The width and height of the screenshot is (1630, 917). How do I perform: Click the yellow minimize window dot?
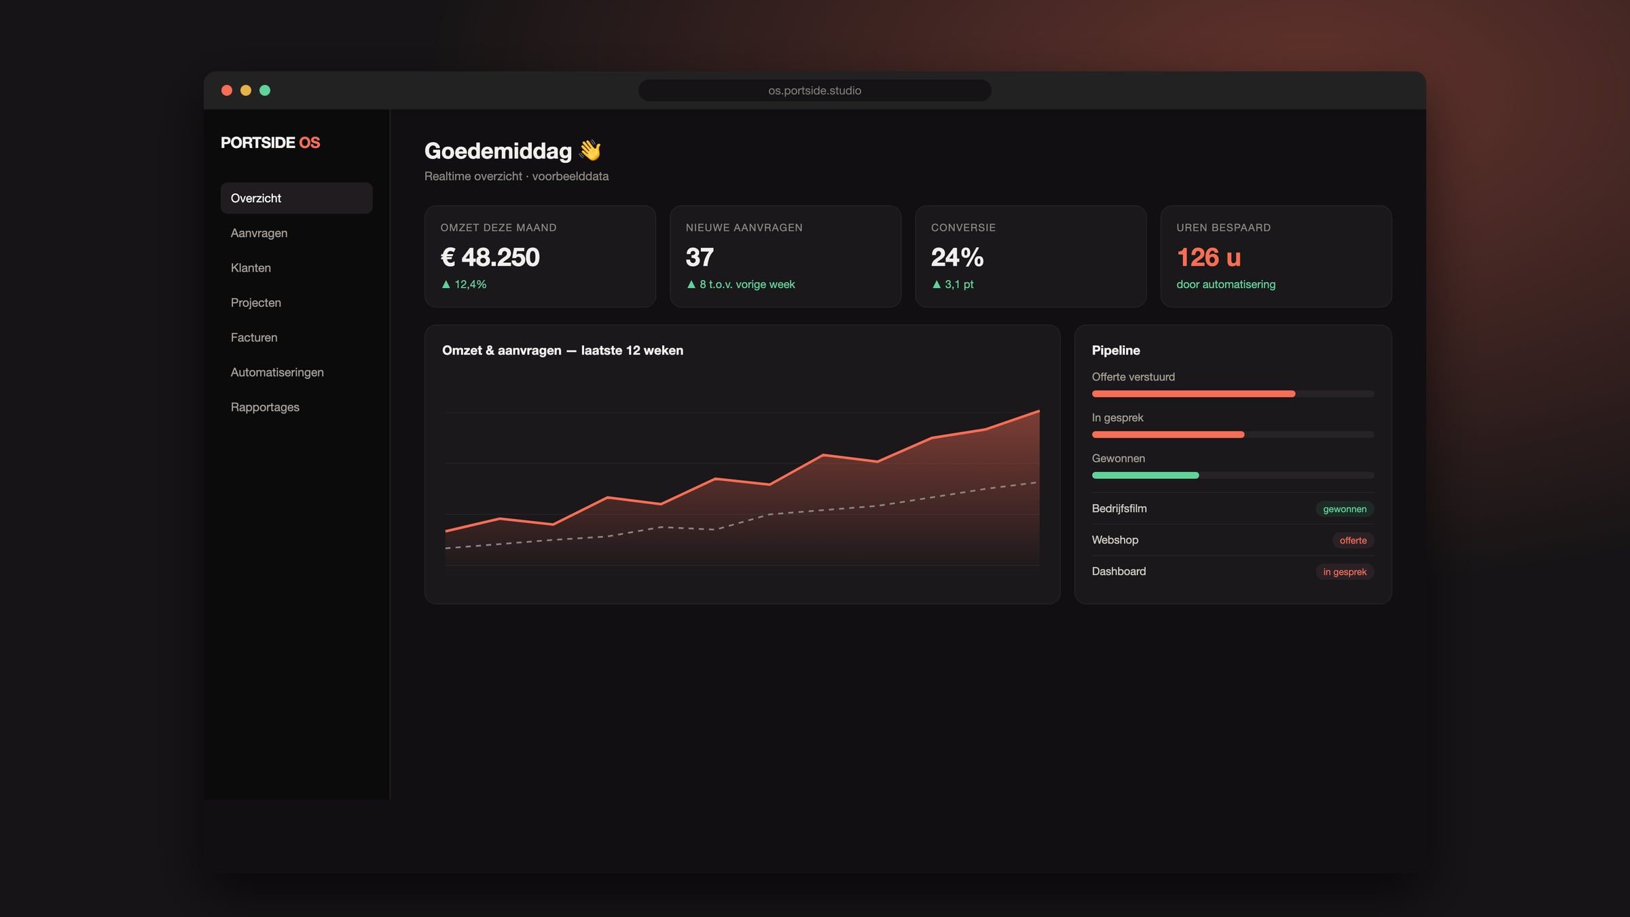(x=246, y=90)
